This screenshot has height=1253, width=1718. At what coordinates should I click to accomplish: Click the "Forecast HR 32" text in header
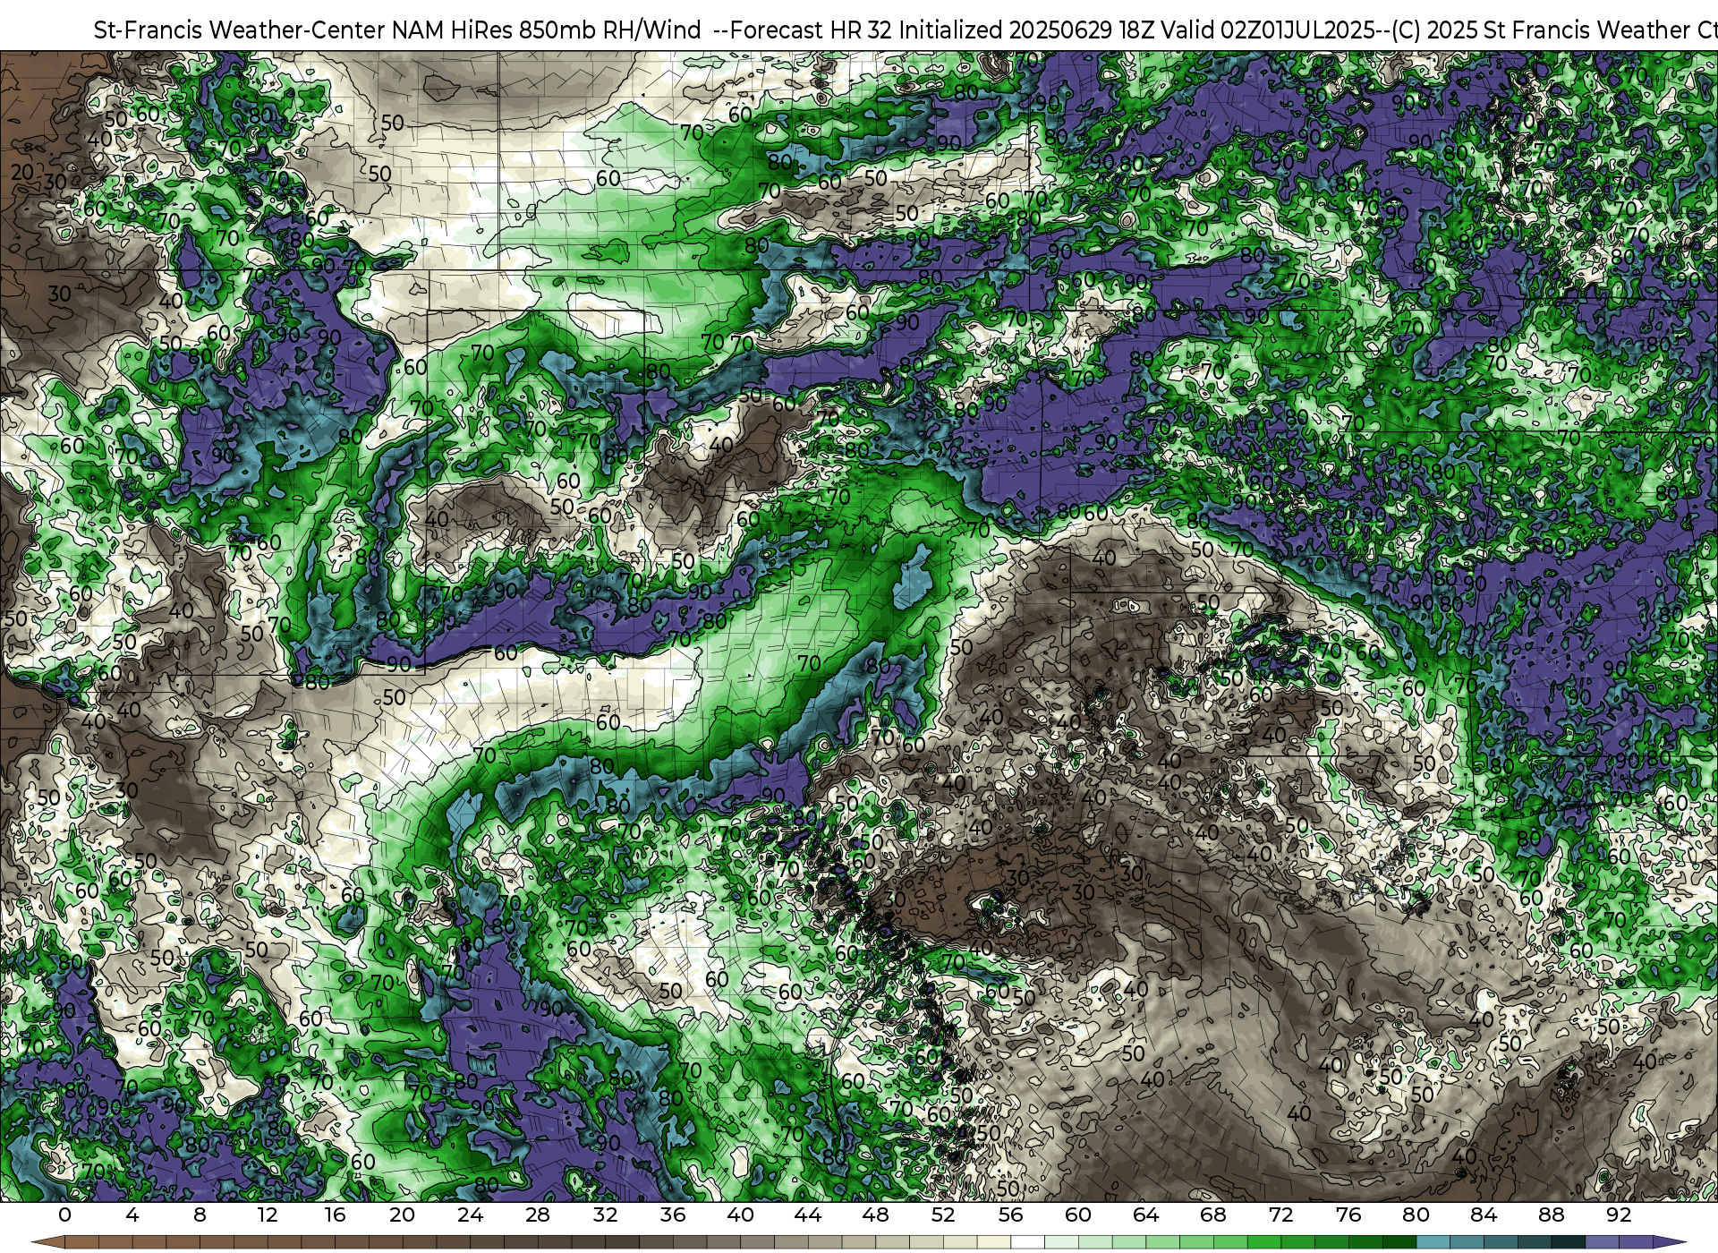click(812, 30)
